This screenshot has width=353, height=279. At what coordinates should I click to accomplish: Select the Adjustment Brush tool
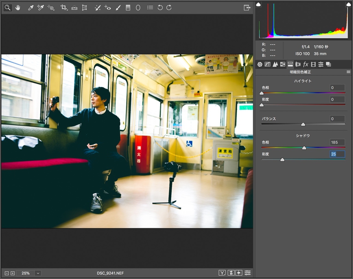[118, 7]
